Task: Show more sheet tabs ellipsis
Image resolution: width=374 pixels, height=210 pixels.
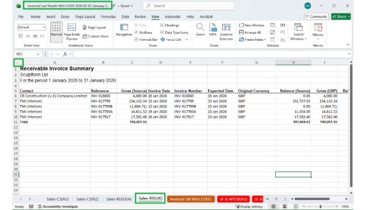Action: coord(267,199)
